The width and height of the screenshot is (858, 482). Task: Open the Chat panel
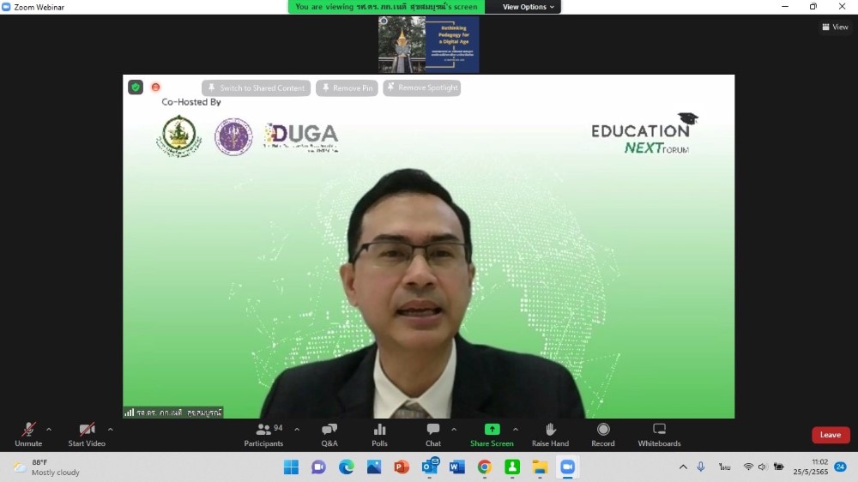tap(433, 430)
